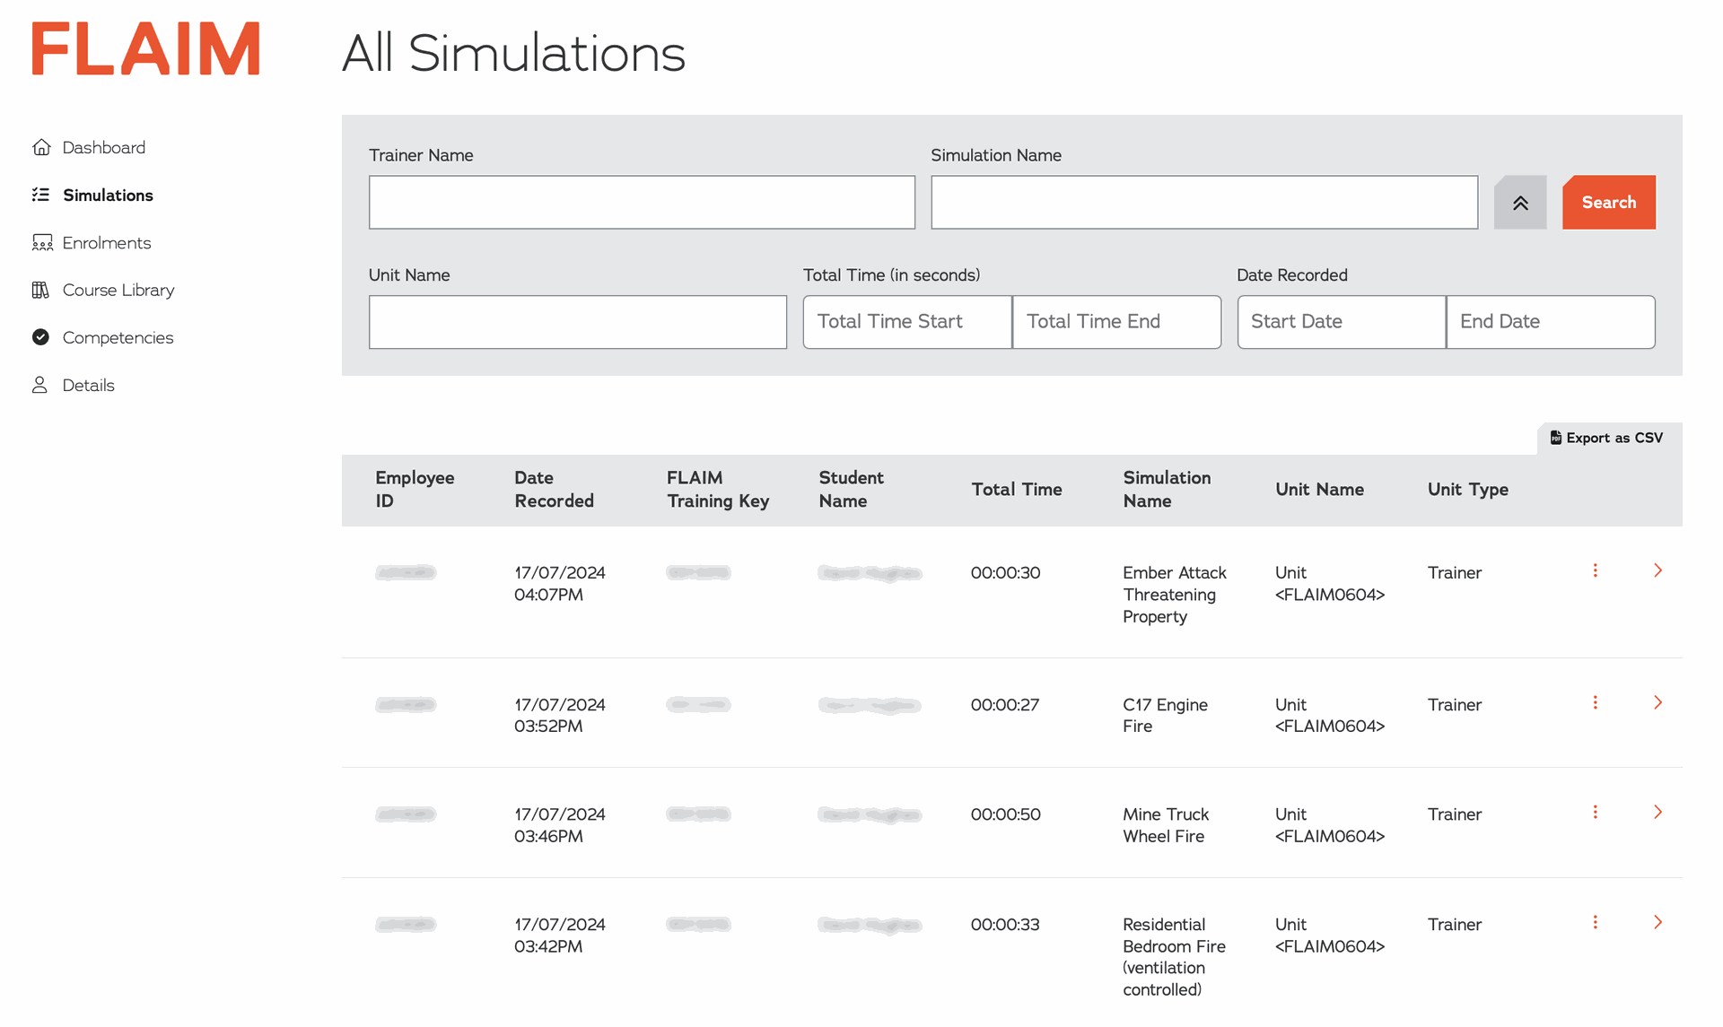Click the CSV file icon beside Export
This screenshot has width=1723, height=1027.
(1556, 438)
